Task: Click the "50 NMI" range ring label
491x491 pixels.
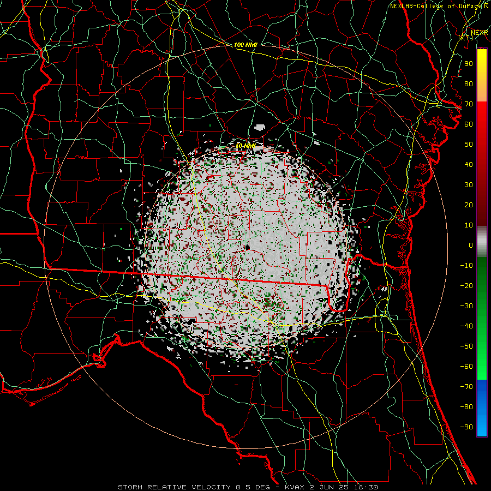Action: [x=245, y=146]
